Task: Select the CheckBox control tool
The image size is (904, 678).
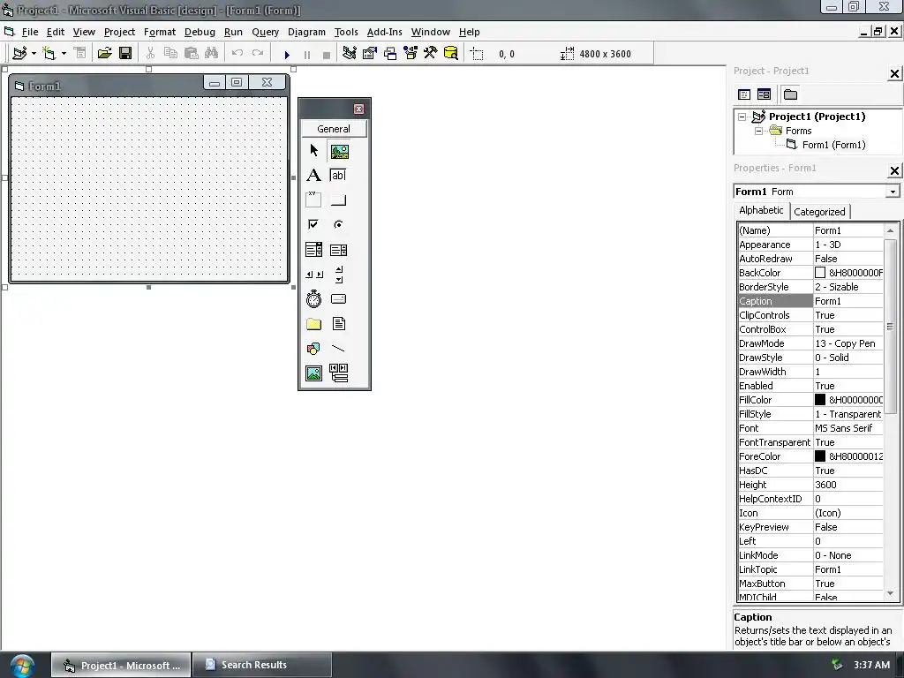Action: [313, 225]
